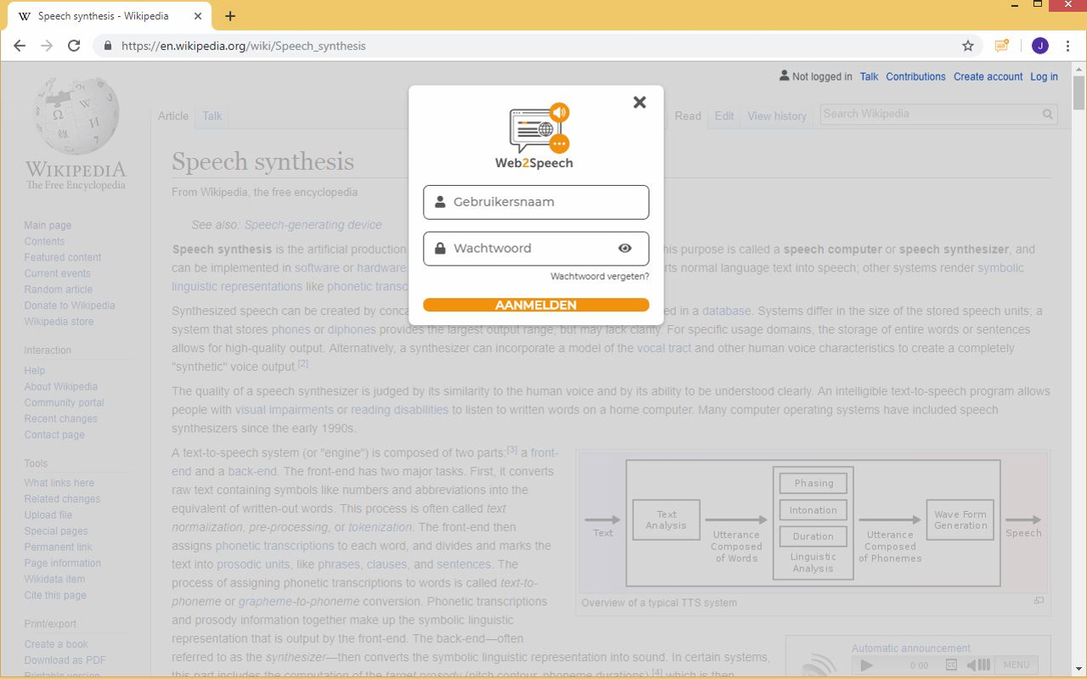Open the MENU dropdown in the announcement player
1087x679 pixels.
[1016, 665]
